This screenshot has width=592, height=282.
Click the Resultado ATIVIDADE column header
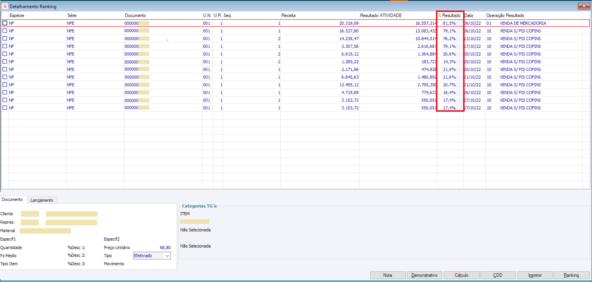[x=398, y=15]
